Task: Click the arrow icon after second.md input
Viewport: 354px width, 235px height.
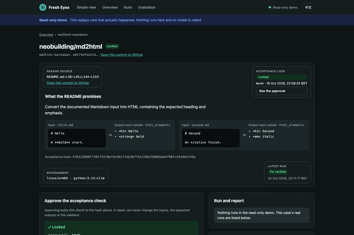Action: pos(244,135)
